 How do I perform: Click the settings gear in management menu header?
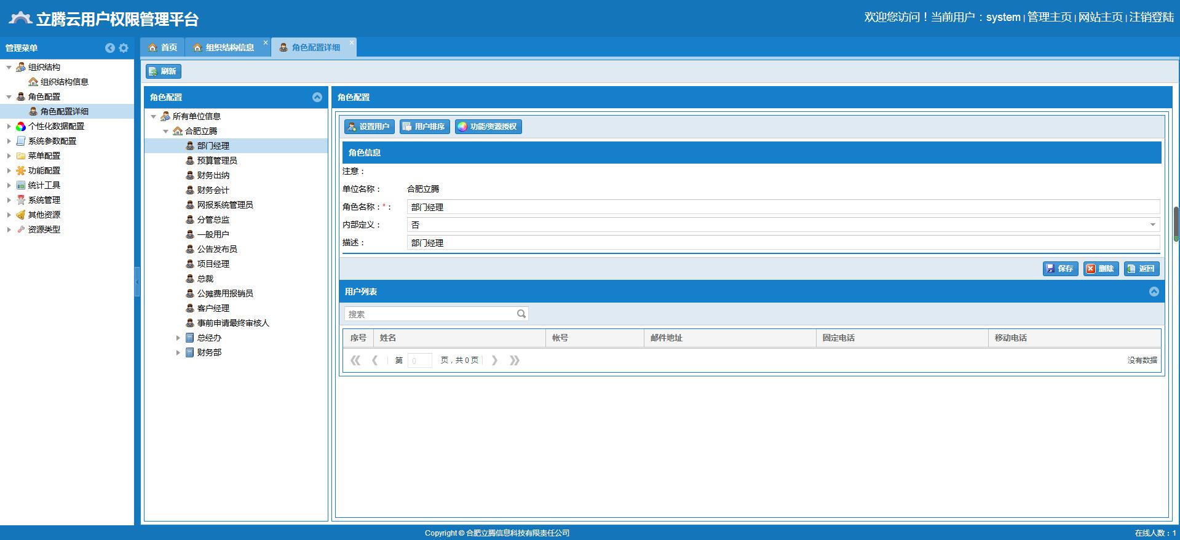tap(124, 48)
